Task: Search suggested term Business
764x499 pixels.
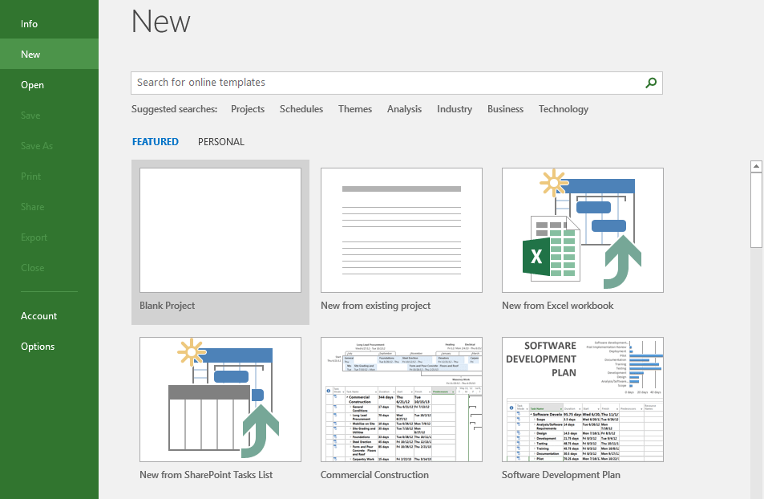Action: (505, 109)
